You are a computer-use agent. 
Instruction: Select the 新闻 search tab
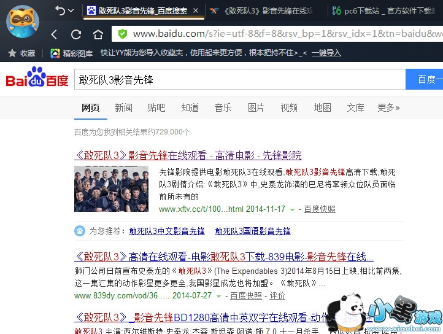(x=123, y=107)
